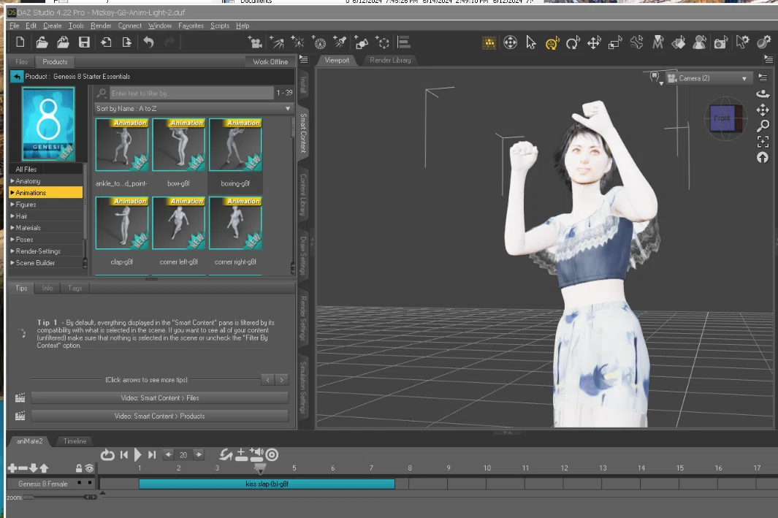This screenshot has width=778, height=518.
Task: Click the remove track minus icon in aniMate2
Action: pyautogui.click(x=23, y=468)
